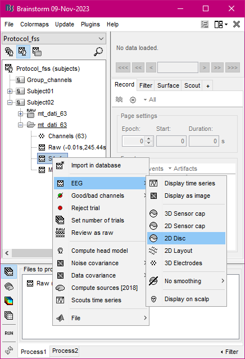This screenshot has width=245, height=359.
Task: Choose Review as raw
Action: [x=101, y=233]
